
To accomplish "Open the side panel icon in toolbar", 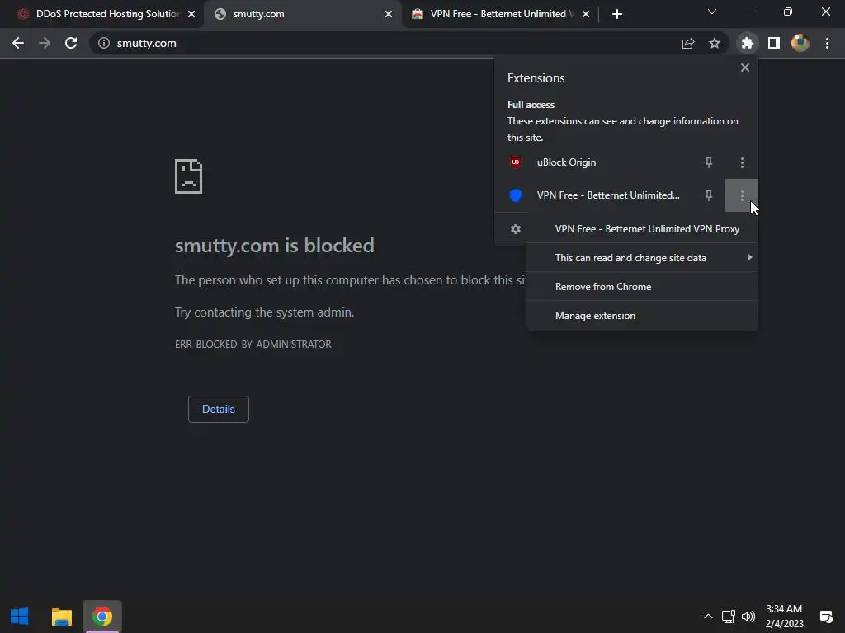I will 774,43.
